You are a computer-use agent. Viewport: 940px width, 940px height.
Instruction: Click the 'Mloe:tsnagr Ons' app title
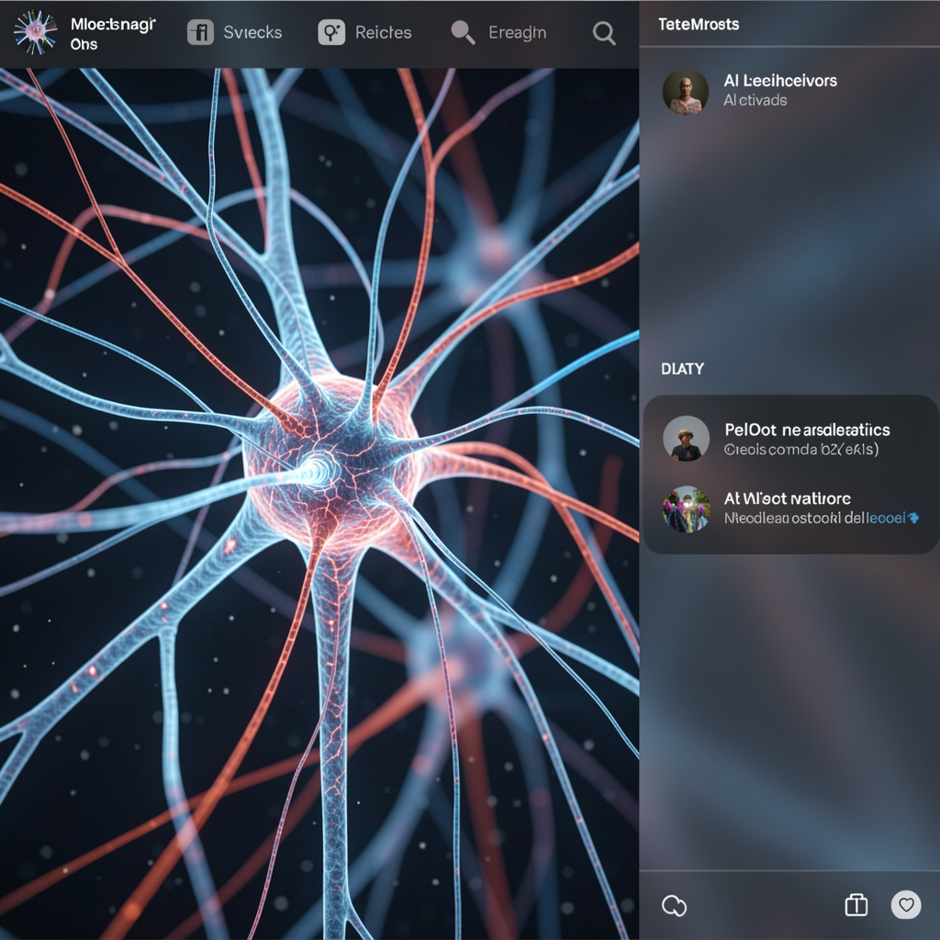click(x=113, y=34)
